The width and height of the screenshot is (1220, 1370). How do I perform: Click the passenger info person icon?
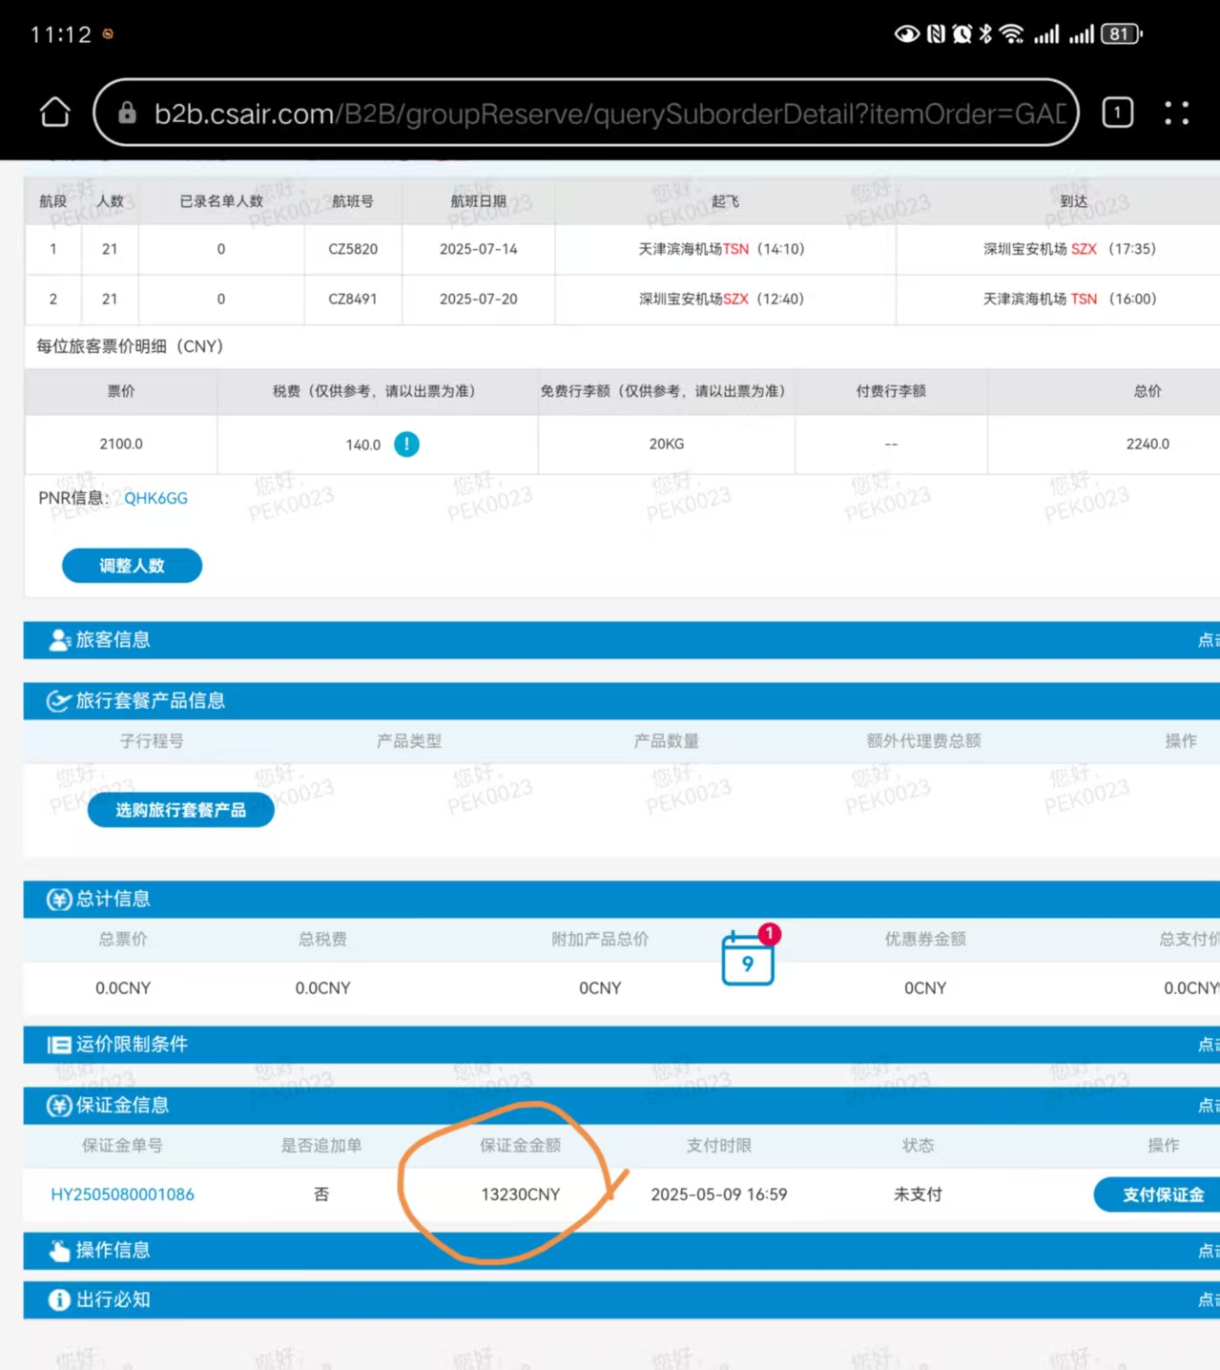(x=59, y=640)
